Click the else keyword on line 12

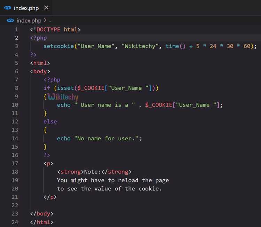point(50,122)
